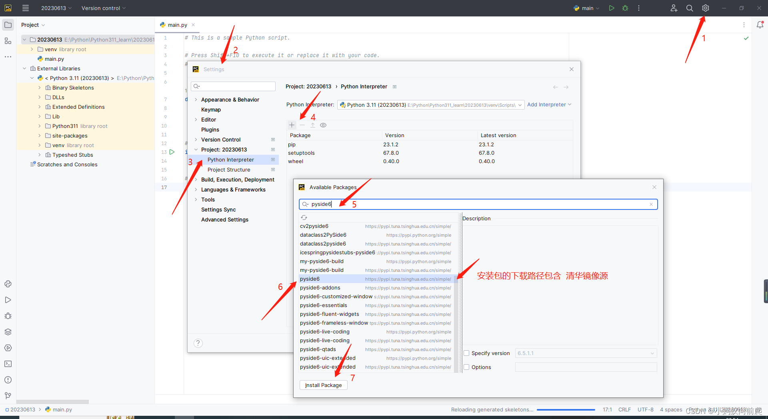Open the Terminal tool window

click(x=8, y=364)
